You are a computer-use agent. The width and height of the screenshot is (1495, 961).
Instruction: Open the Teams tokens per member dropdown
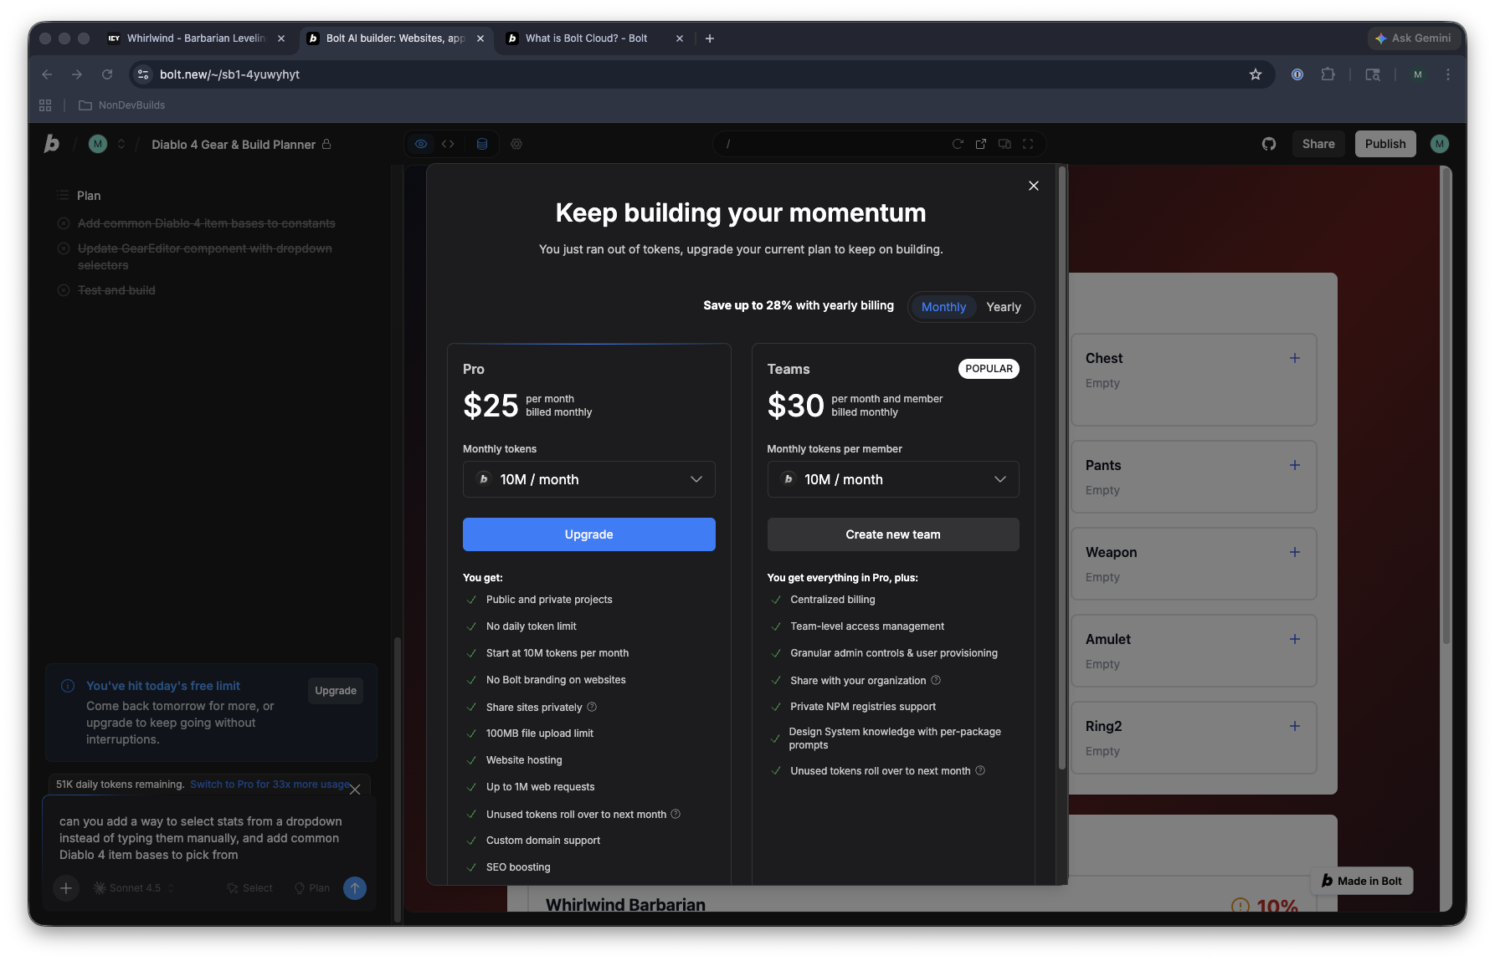[x=892, y=478]
